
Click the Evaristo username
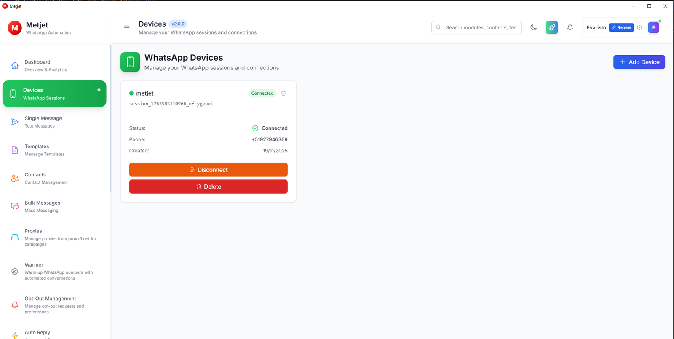click(596, 27)
